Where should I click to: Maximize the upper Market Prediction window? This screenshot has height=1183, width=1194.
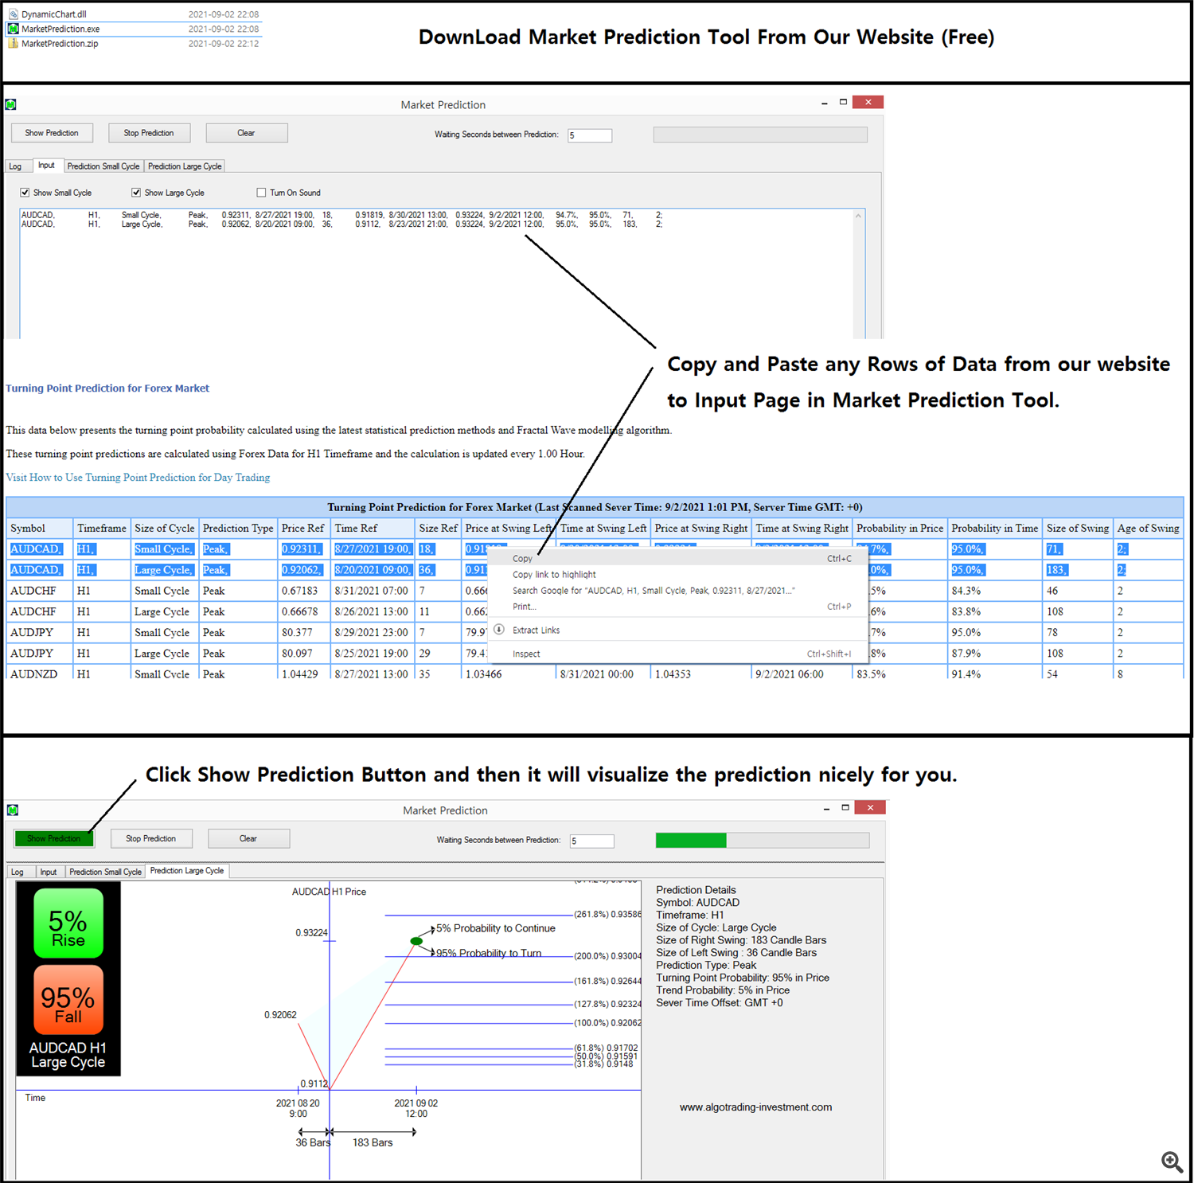pyautogui.click(x=843, y=102)
